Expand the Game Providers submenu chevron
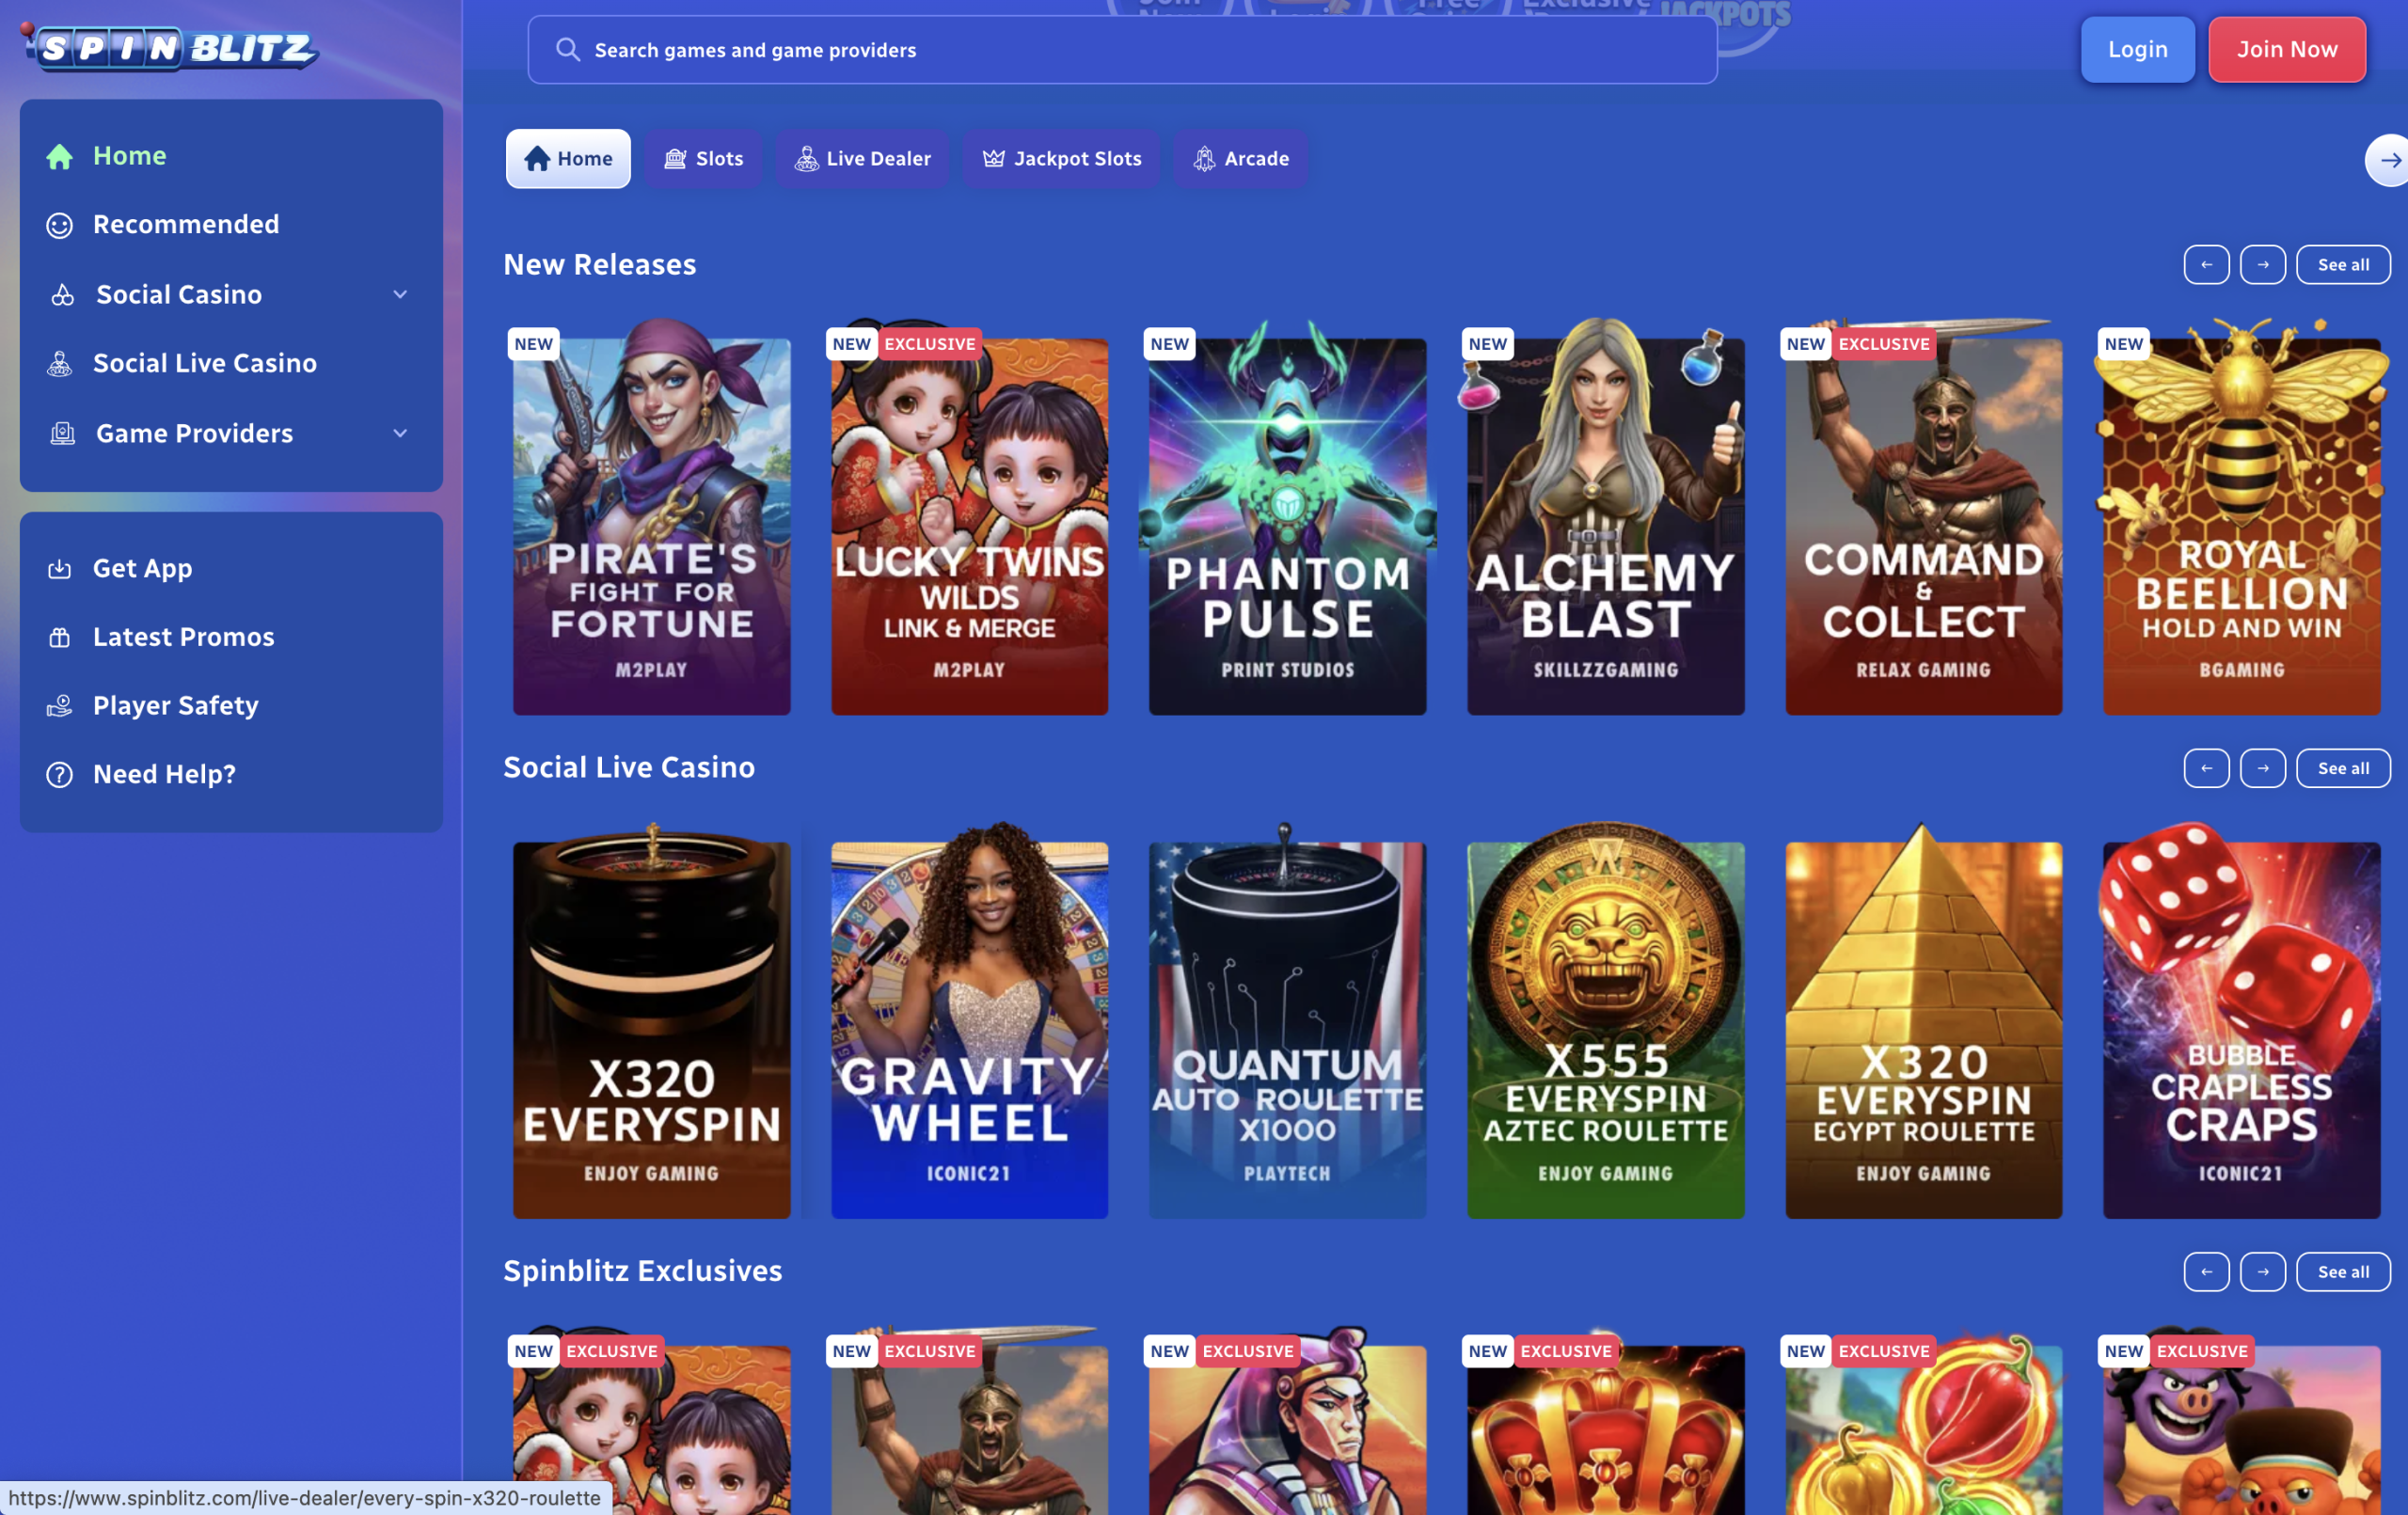This screenshot has width=2408, height=1515. pyautogui.click(x=400, y=433)
